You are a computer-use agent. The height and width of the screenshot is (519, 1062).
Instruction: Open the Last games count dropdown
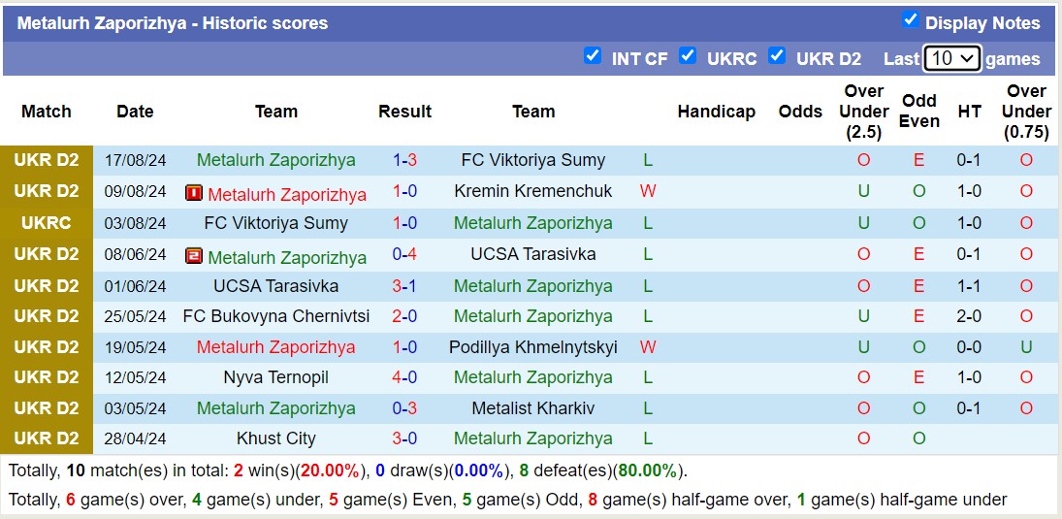tap(952, 58)
